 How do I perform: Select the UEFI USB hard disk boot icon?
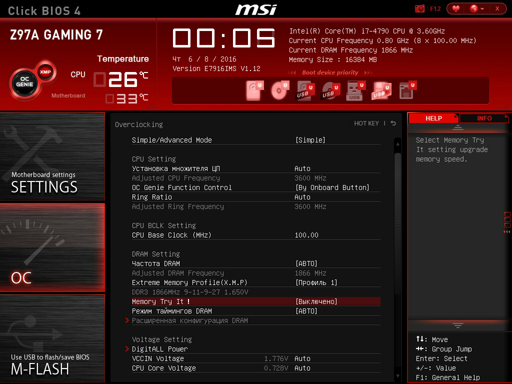click(305, 90)
